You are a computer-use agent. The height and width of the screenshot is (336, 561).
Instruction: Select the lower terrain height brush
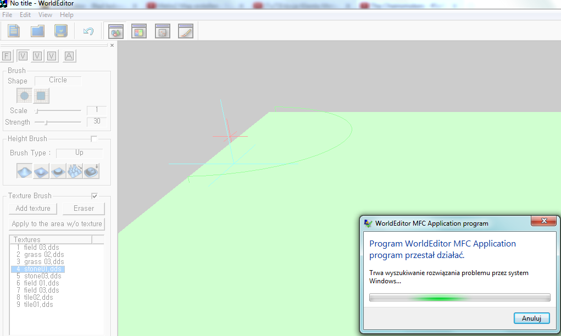(41, 171)
